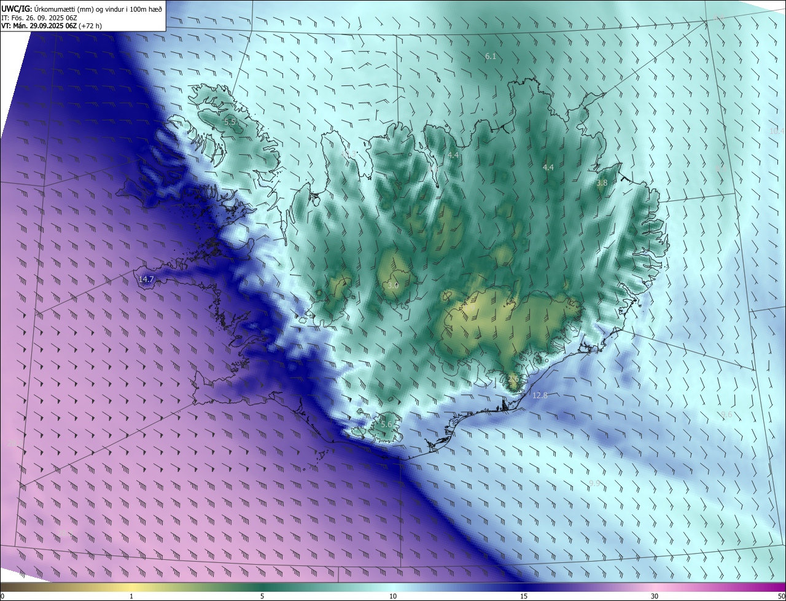Pick the dark navy color above the 15 tick

click(x=524, y=587)
